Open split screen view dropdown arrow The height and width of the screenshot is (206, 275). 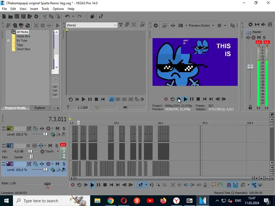(x=186, y=25)
